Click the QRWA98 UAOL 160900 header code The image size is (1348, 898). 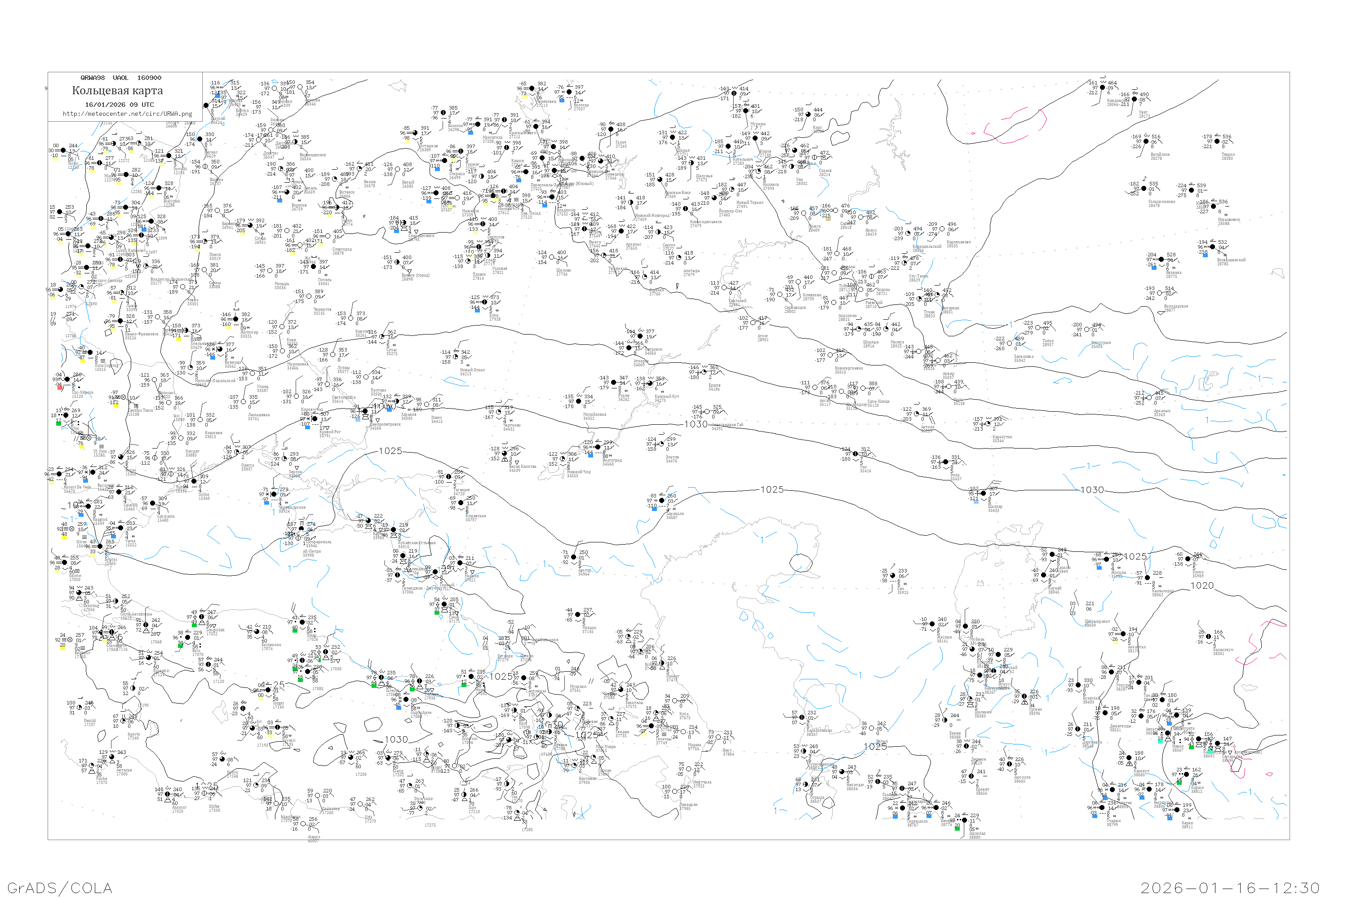coord(120,77)
